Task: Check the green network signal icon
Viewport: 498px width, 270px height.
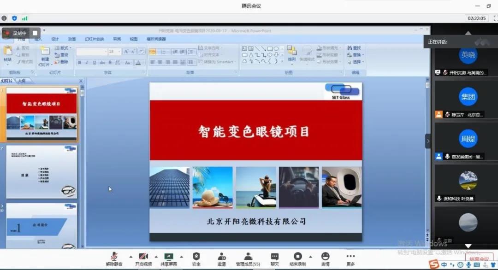Action: coord(24,18)
